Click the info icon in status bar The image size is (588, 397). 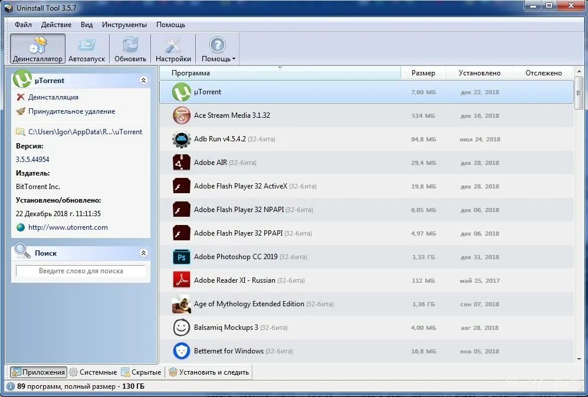click(x=10, y=386)
